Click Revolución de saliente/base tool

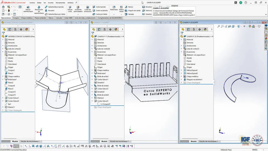click(x=39, y=10)
